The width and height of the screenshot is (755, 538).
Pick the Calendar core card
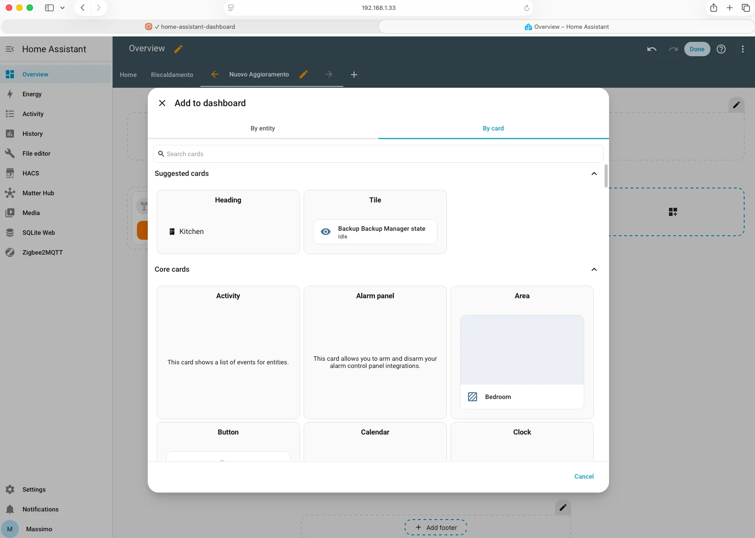tap(375, 442)
